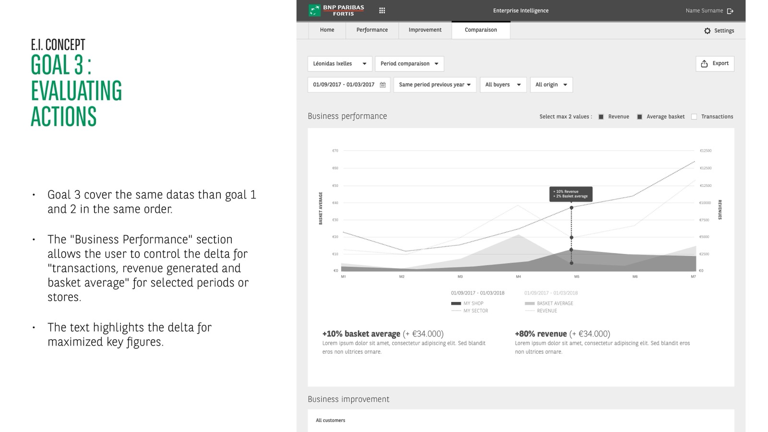This screenshot has height=432, width=768.
Task: Switch to the Performance tab
Action: click(x=372, y=30)
